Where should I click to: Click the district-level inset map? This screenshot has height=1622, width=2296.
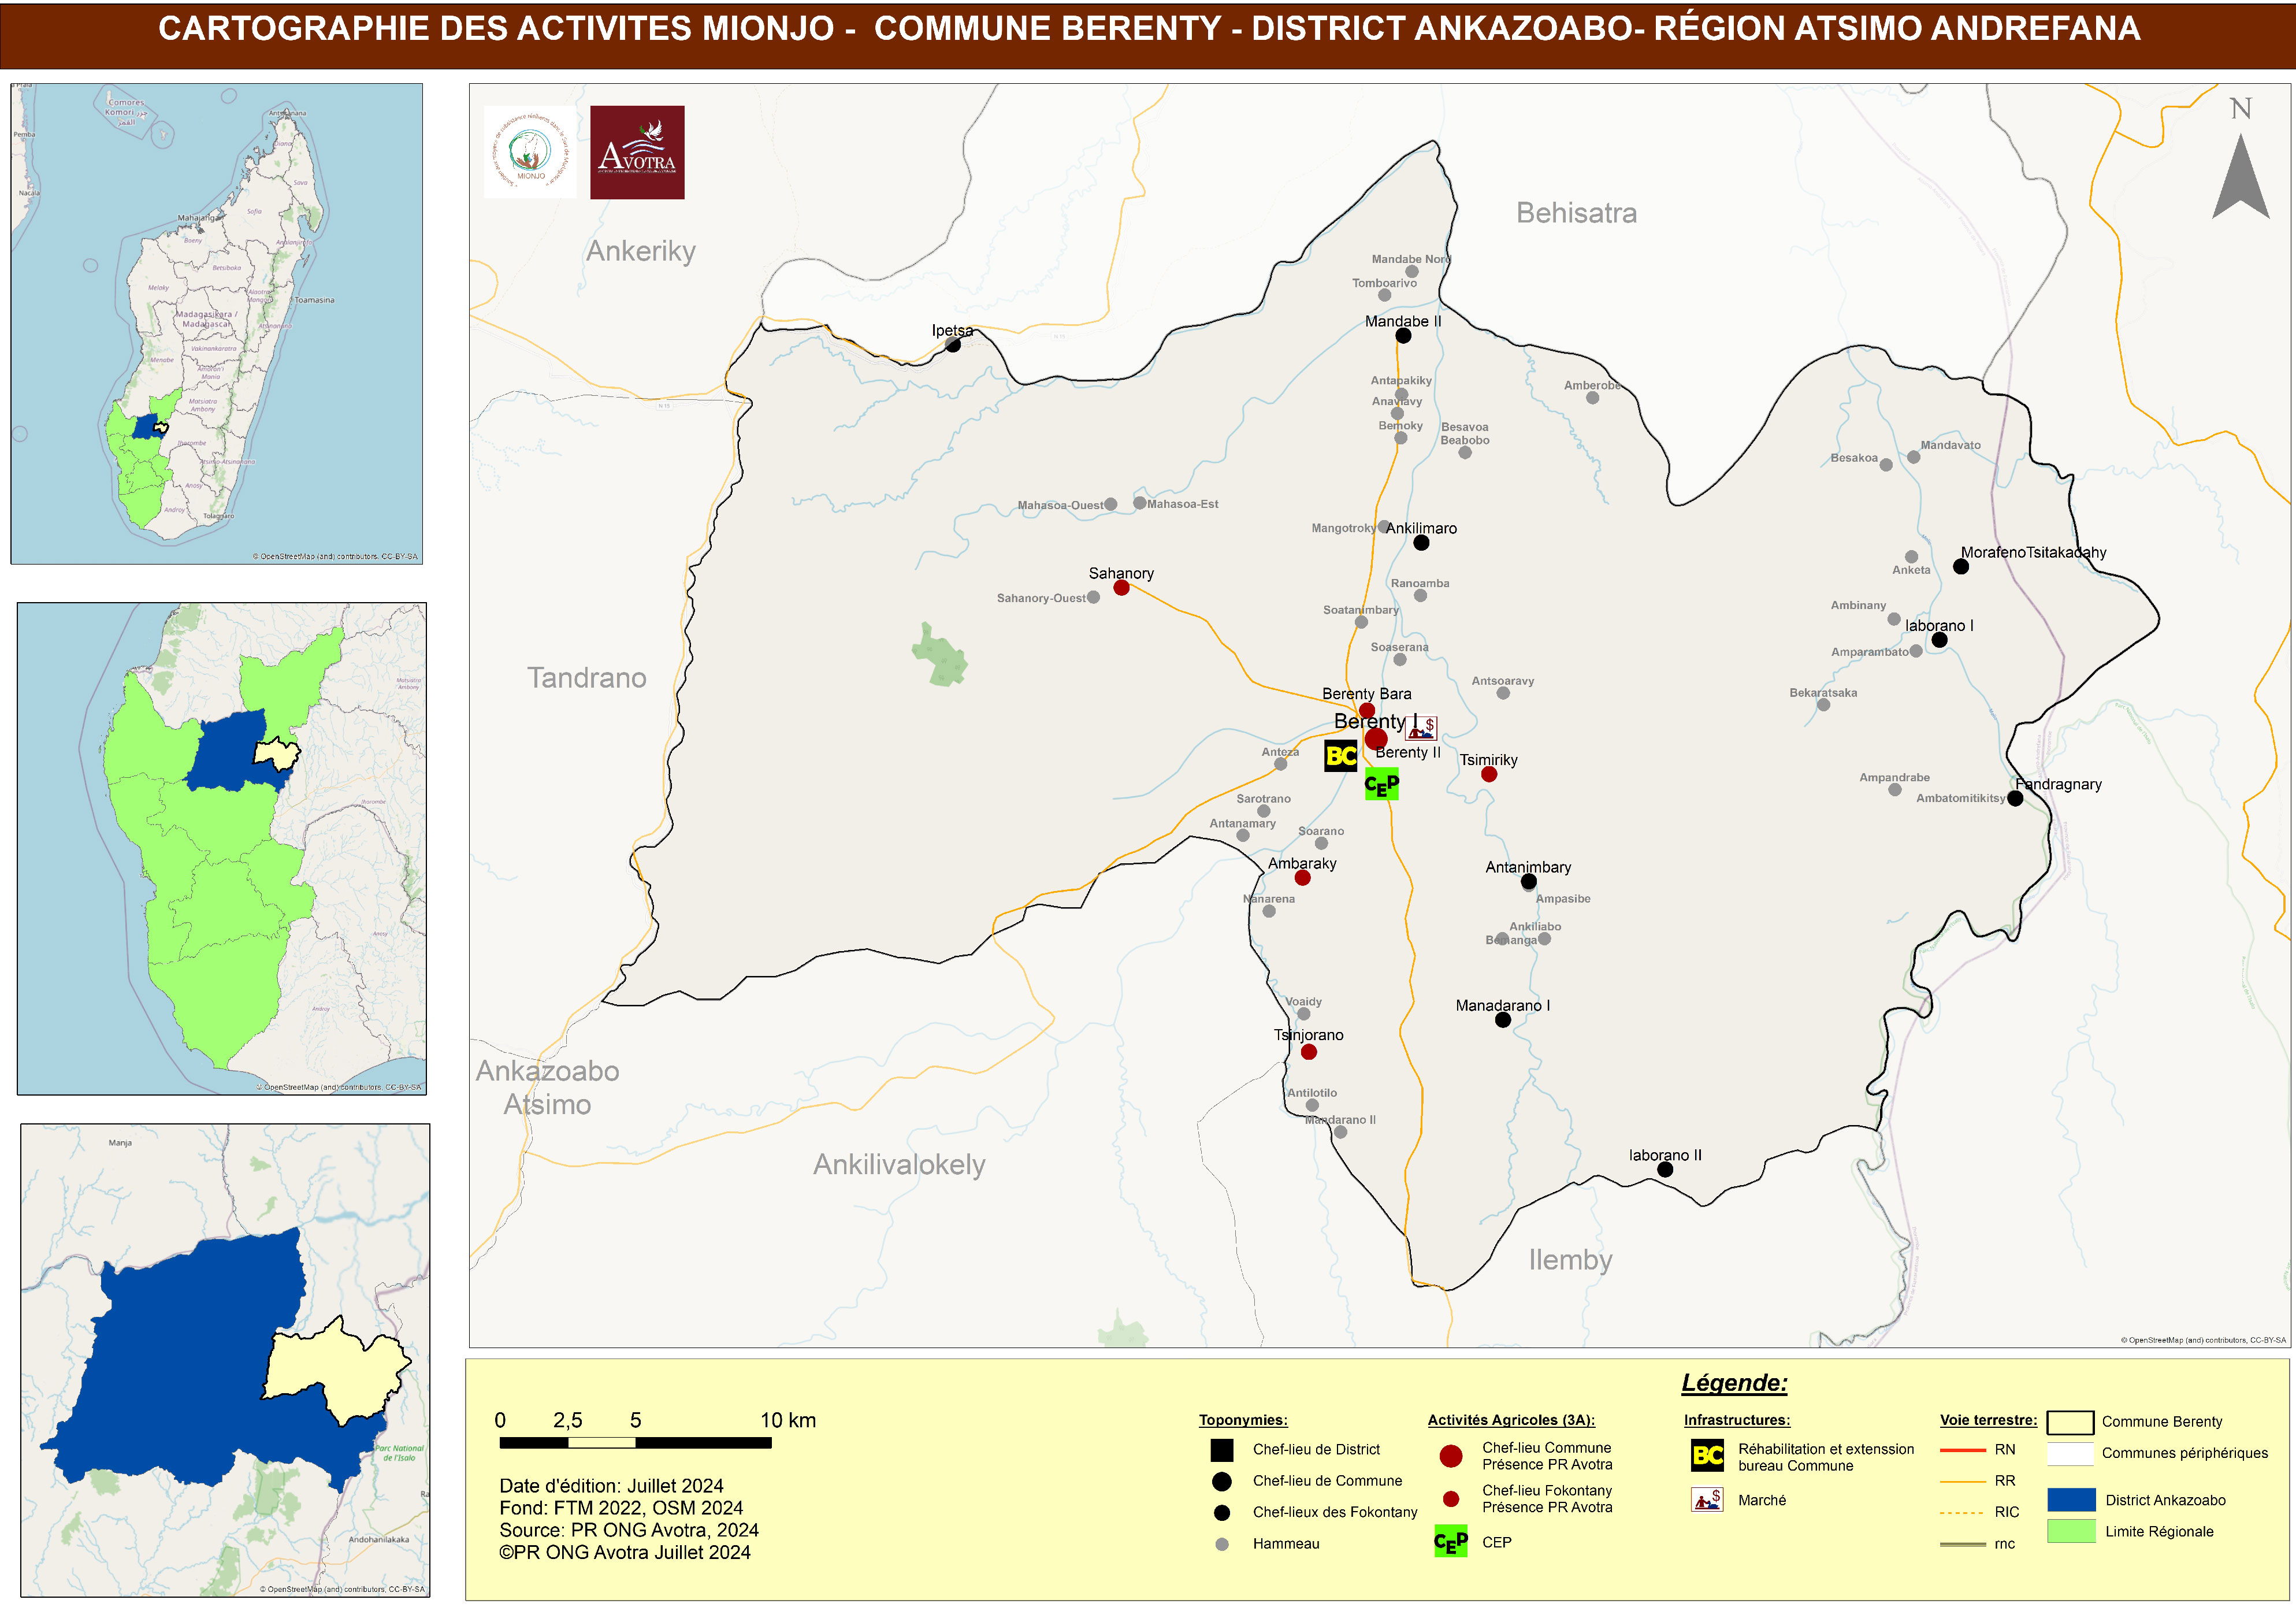click(225, 1360)
